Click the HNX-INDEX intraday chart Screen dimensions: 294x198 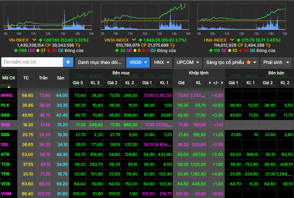pos(241,17)
